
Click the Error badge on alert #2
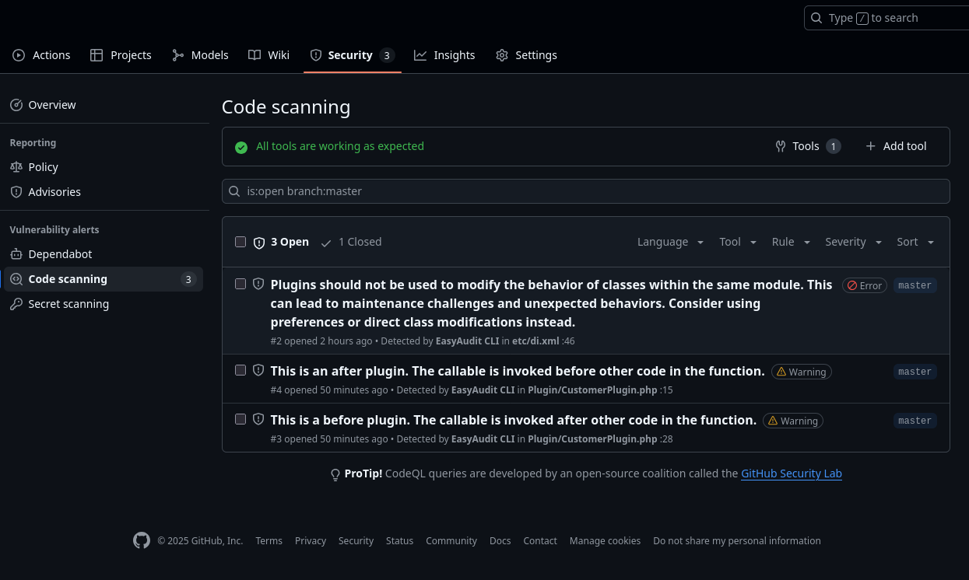click(x=865, y=285)
